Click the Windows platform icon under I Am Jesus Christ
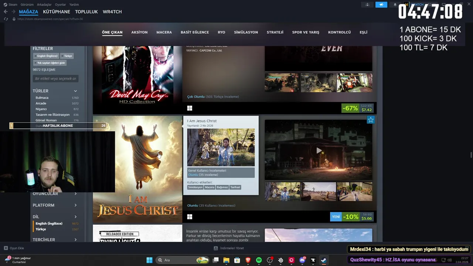This screenshot has height=266, width=473. 190,216
